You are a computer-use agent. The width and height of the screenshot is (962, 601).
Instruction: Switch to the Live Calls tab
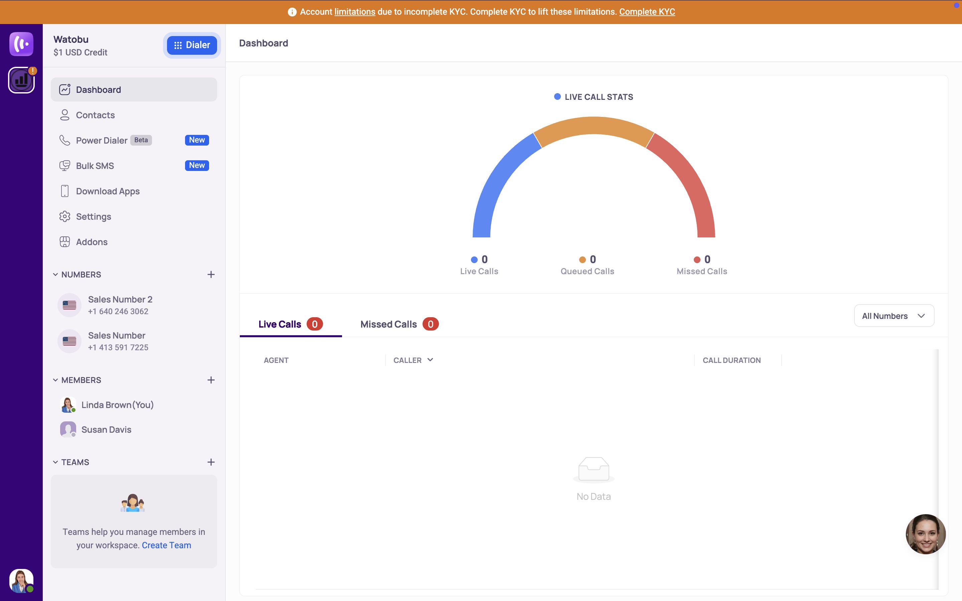click(291, 324)
